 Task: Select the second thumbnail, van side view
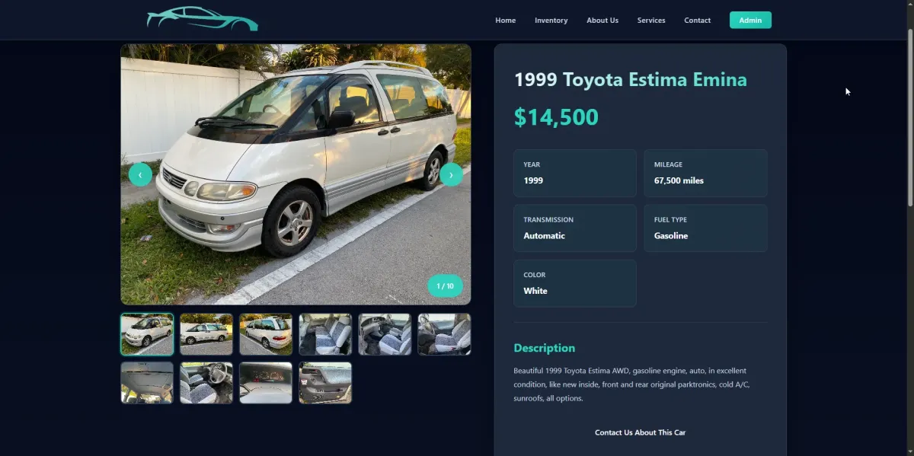tap(206, 334)
